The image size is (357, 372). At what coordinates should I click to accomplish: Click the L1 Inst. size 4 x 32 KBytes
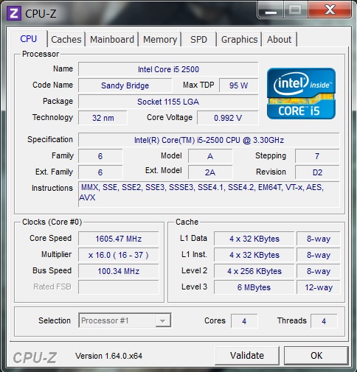tap(254, 255)
